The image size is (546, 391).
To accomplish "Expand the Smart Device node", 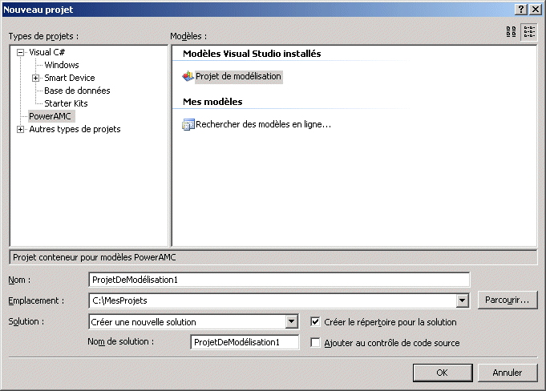I will point(35,78).
